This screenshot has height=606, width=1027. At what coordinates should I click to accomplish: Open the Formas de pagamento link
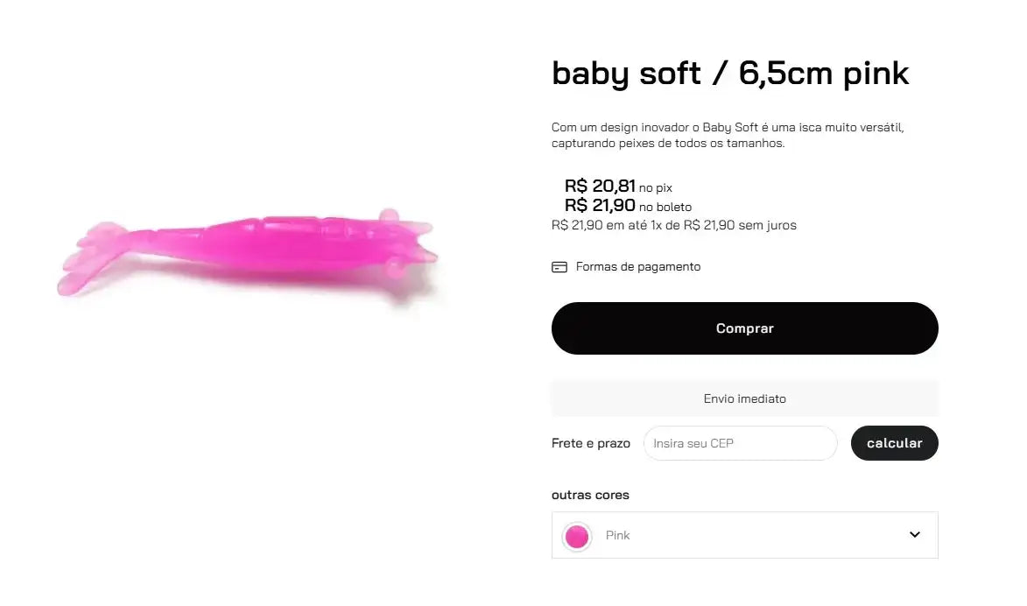click(x=637, y=267)
